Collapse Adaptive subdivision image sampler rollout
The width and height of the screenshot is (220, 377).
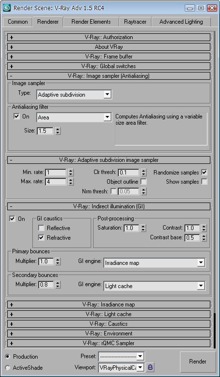109,160
